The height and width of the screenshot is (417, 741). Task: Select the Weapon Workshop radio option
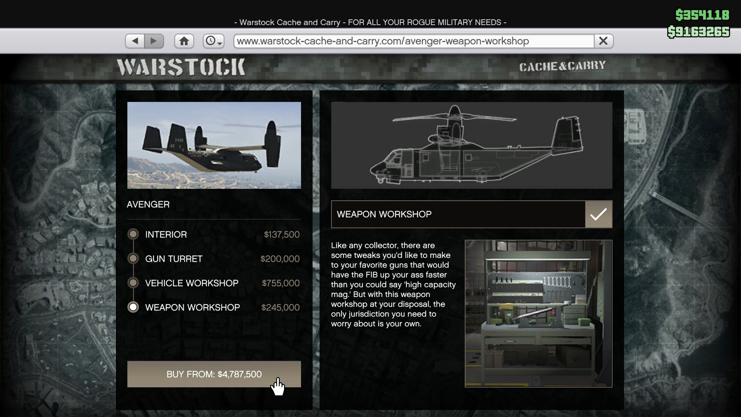click(x=133, y=307)
